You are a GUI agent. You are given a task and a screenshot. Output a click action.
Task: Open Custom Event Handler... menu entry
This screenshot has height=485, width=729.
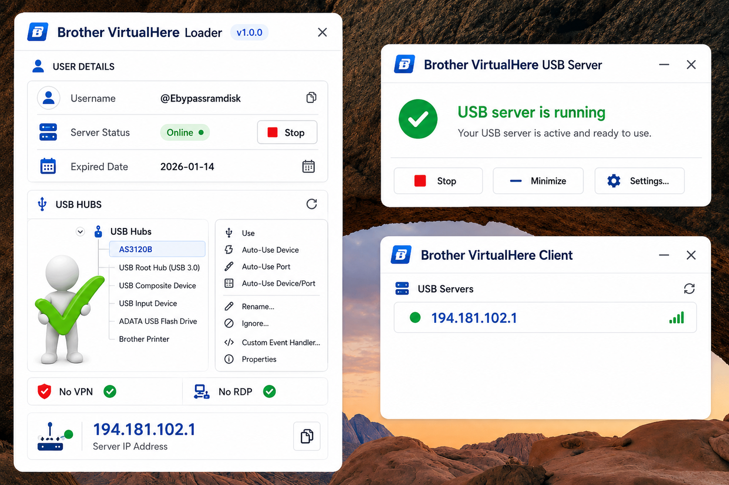tap(271, 342)
